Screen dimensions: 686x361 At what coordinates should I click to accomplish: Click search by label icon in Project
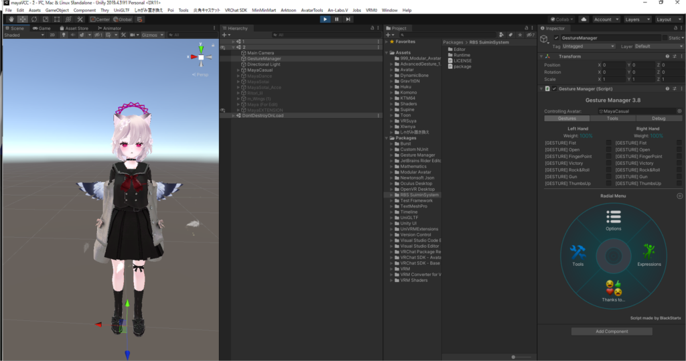(x=510, y=35)
